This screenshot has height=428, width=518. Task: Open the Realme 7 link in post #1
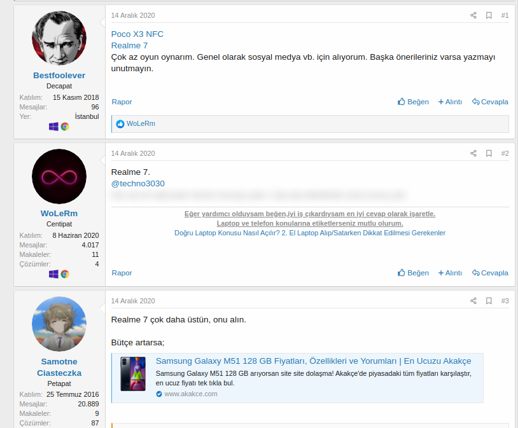coord(129,46)
